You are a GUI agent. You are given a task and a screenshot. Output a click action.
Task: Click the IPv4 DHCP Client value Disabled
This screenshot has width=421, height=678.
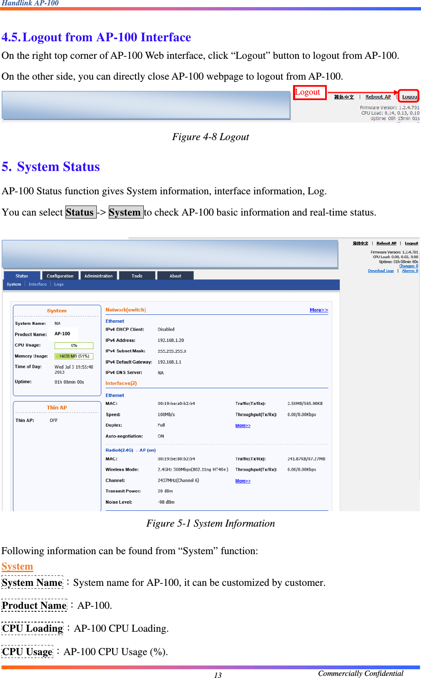click(166, 329)
